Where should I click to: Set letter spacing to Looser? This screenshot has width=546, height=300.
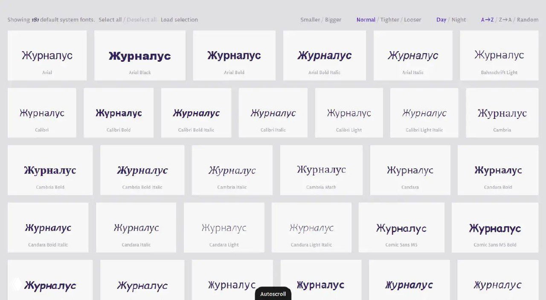click(x=412, y=20)
